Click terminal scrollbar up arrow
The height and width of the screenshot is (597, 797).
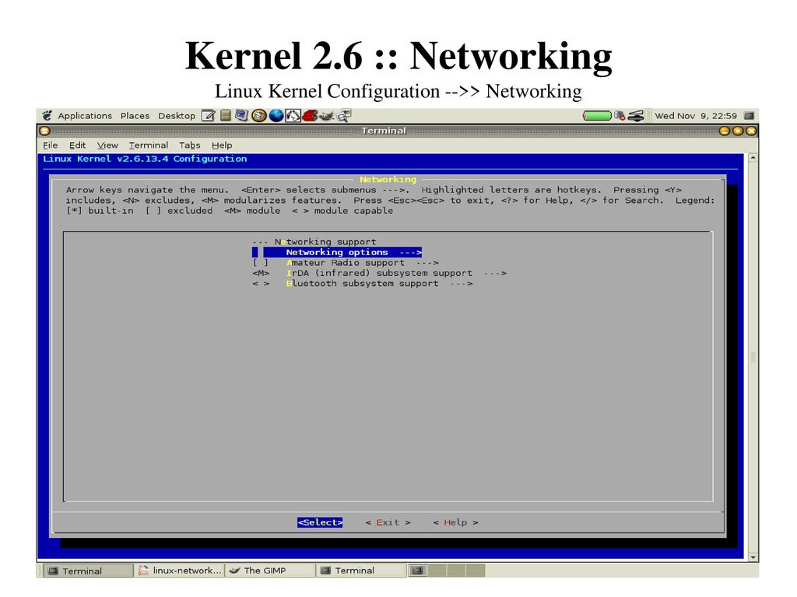(753, 158)
